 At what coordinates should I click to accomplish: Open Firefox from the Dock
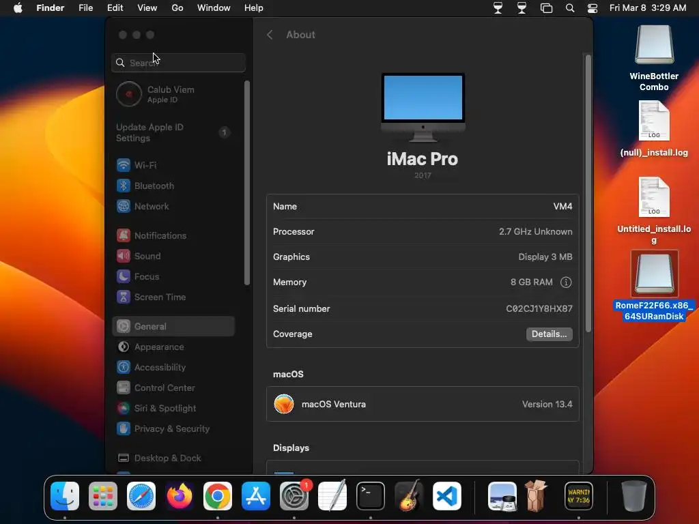[x=180, y=496]
